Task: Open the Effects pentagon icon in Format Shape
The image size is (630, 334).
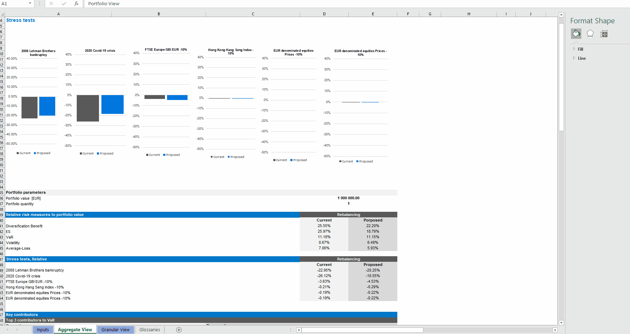Action: click(x=590, y=34)
